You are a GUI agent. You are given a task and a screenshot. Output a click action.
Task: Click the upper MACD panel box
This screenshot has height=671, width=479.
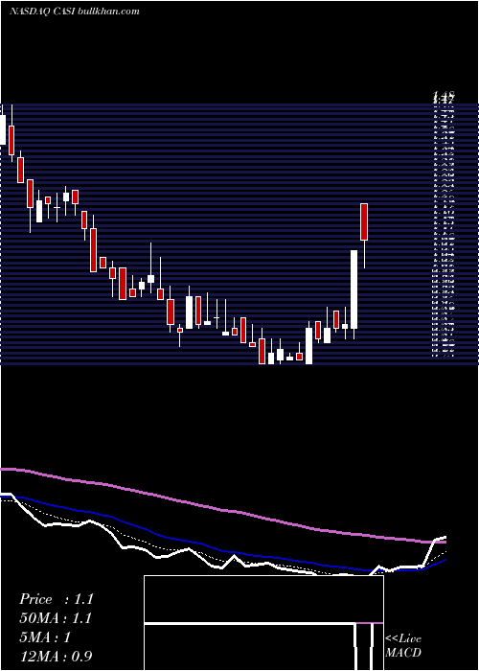tap(263, 599)
